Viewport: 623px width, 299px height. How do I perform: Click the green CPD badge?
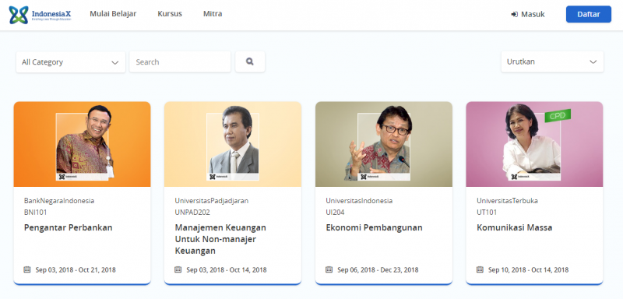click(558, 115)
